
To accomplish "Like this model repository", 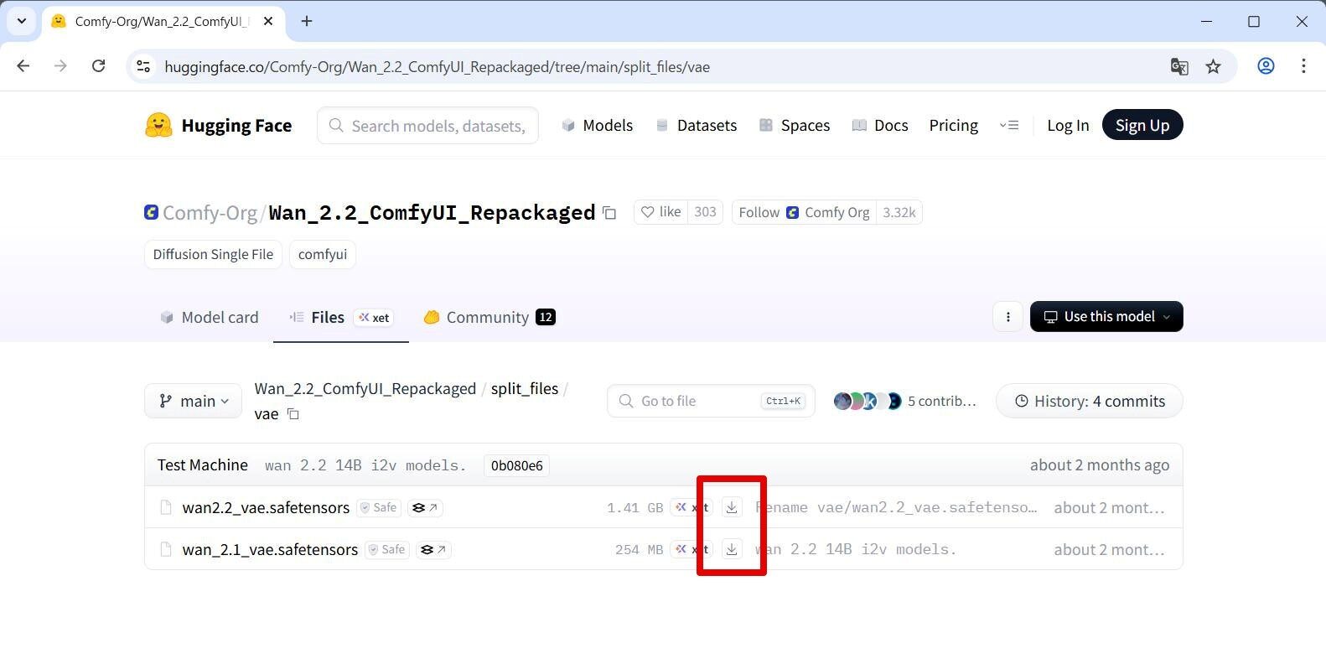I will tap(660, 212).
